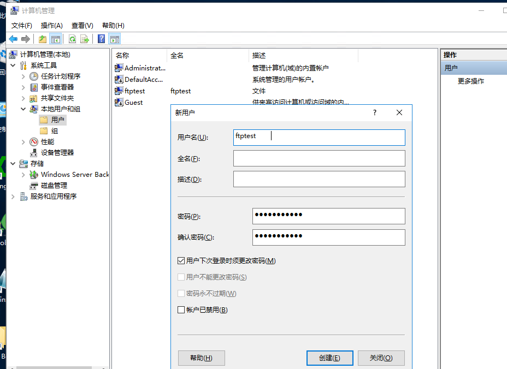Expand the 任务计划程序 node

pos(23,76)
